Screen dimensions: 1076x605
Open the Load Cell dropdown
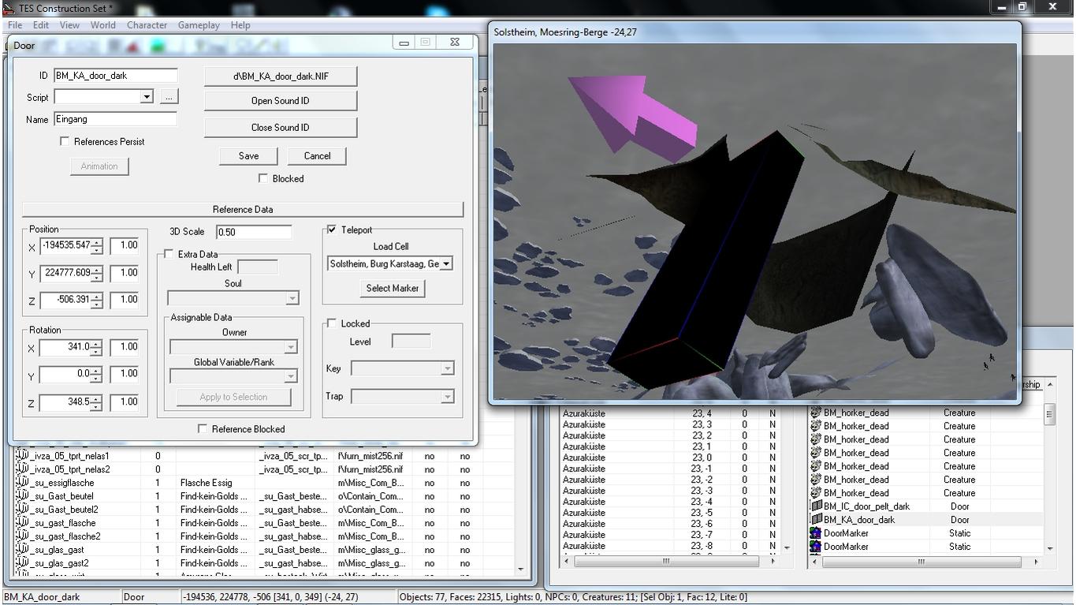coord(446,264)
